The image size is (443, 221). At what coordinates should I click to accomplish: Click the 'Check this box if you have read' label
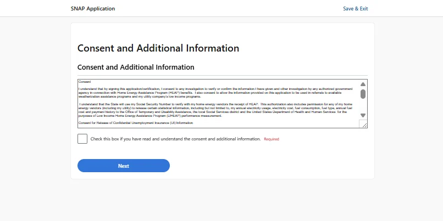(x=175, y=139)
